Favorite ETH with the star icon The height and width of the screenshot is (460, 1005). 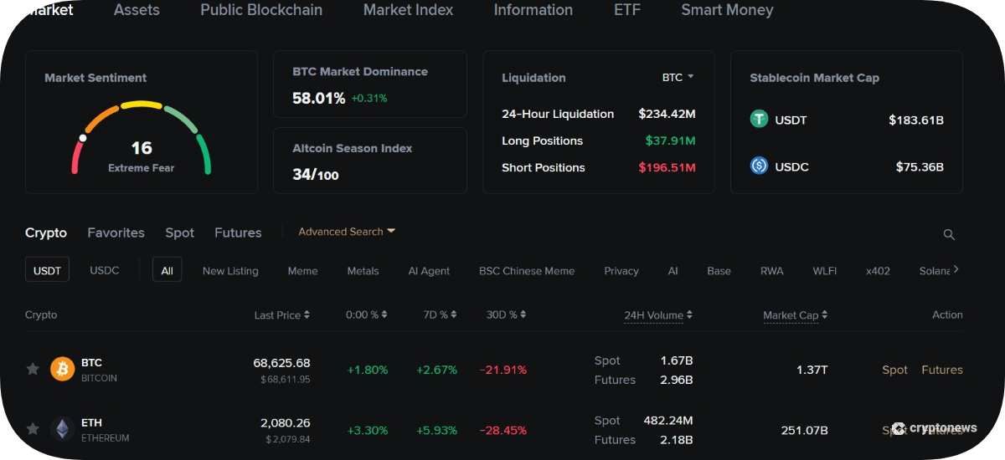click(x=33, y=429)
